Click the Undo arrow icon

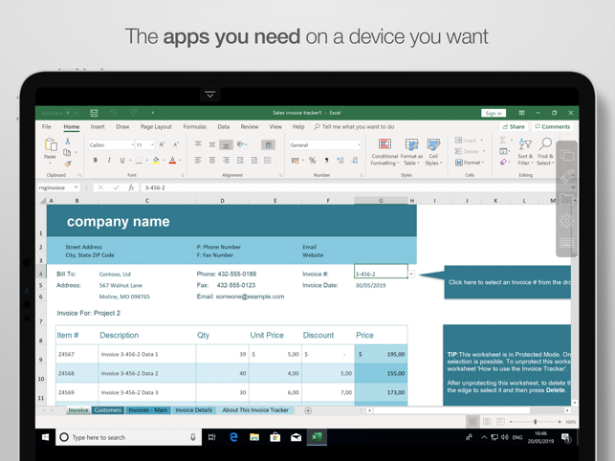click(x=114, y=113)
